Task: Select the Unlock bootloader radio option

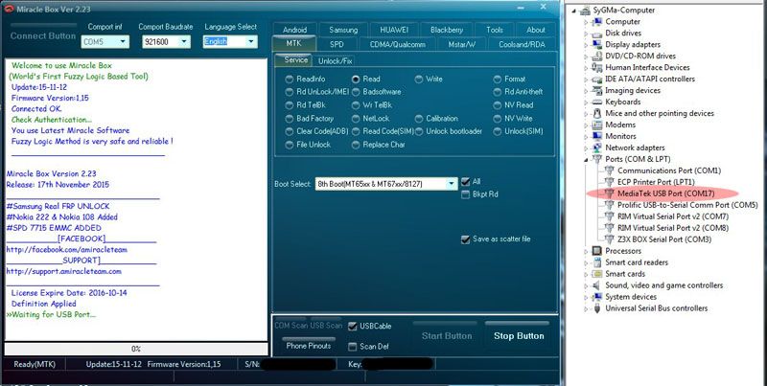Action: coord(419,131)
